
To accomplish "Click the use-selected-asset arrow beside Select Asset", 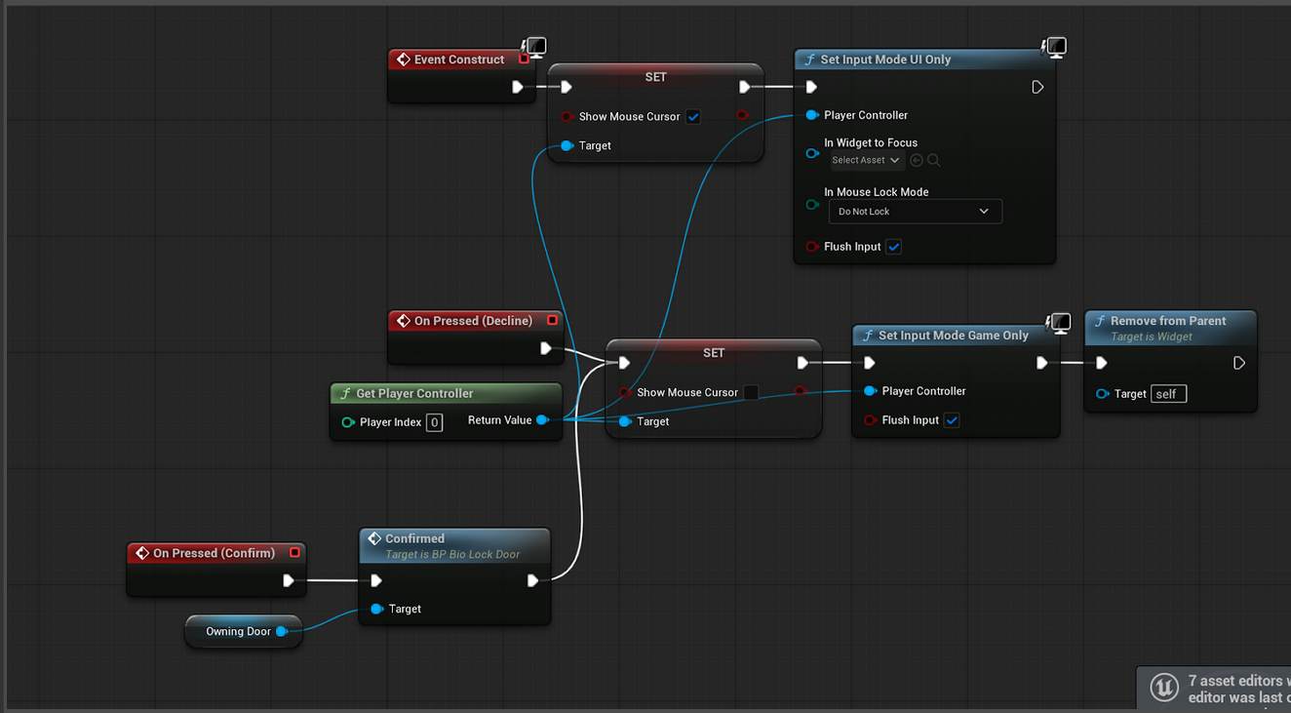I will coord(917,160).
